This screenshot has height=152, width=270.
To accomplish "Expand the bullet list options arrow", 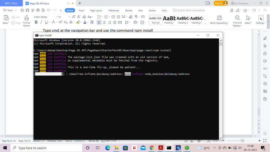I will (x=102, y=17).
